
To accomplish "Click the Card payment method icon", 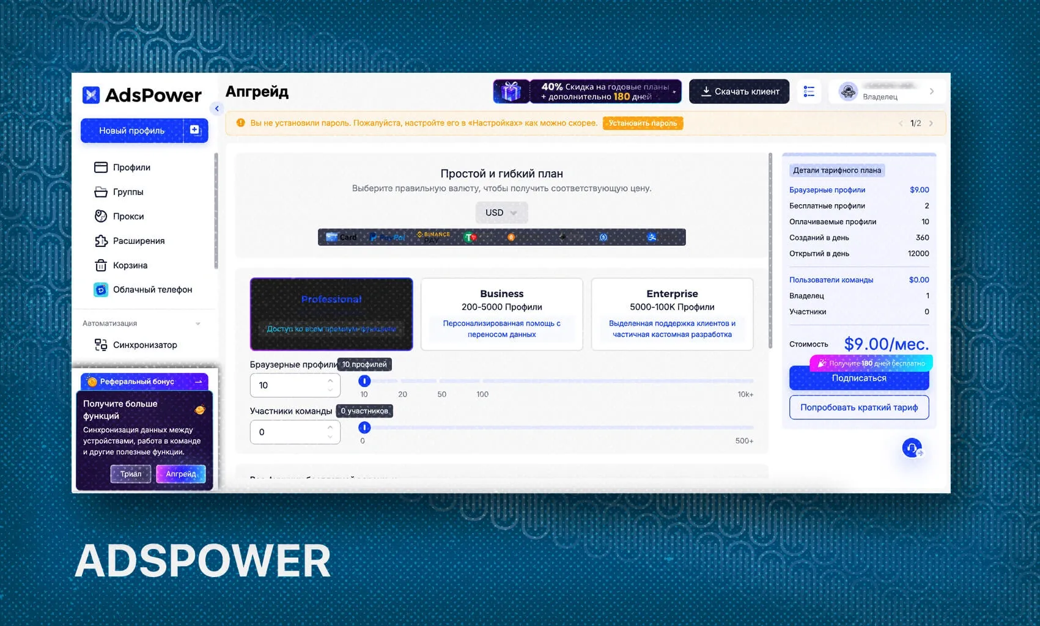I will click(x=341, y=237).
